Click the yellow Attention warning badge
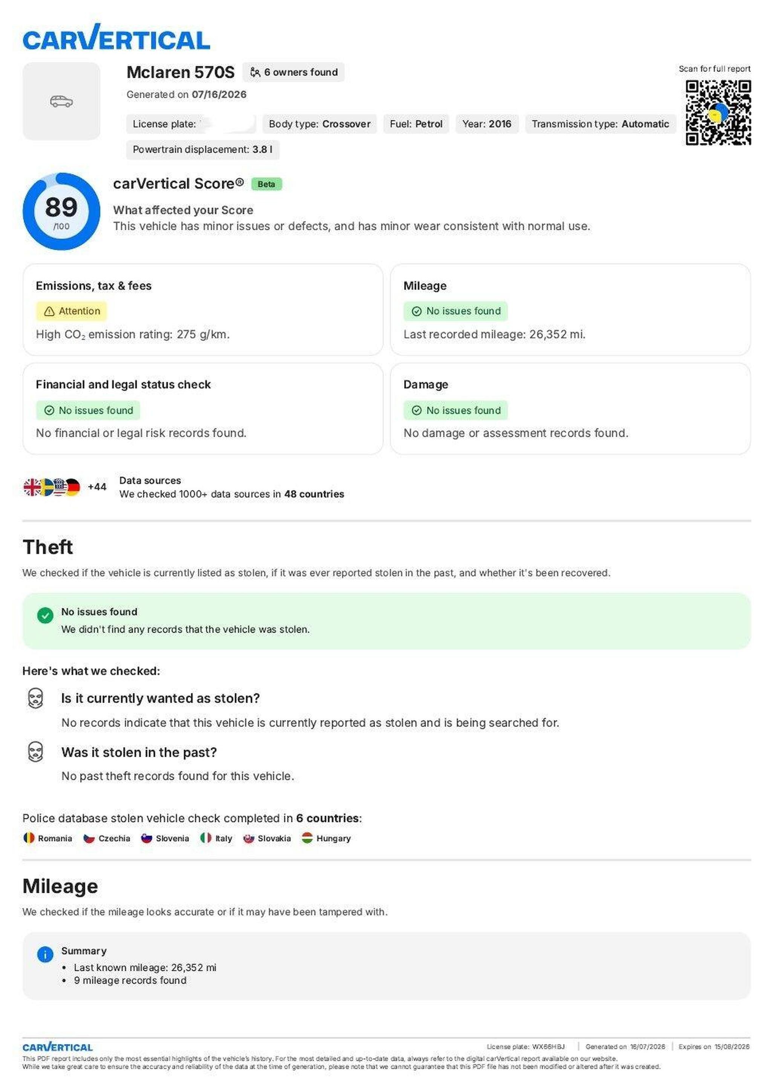772x1092 pixels. tap(71, 311)
